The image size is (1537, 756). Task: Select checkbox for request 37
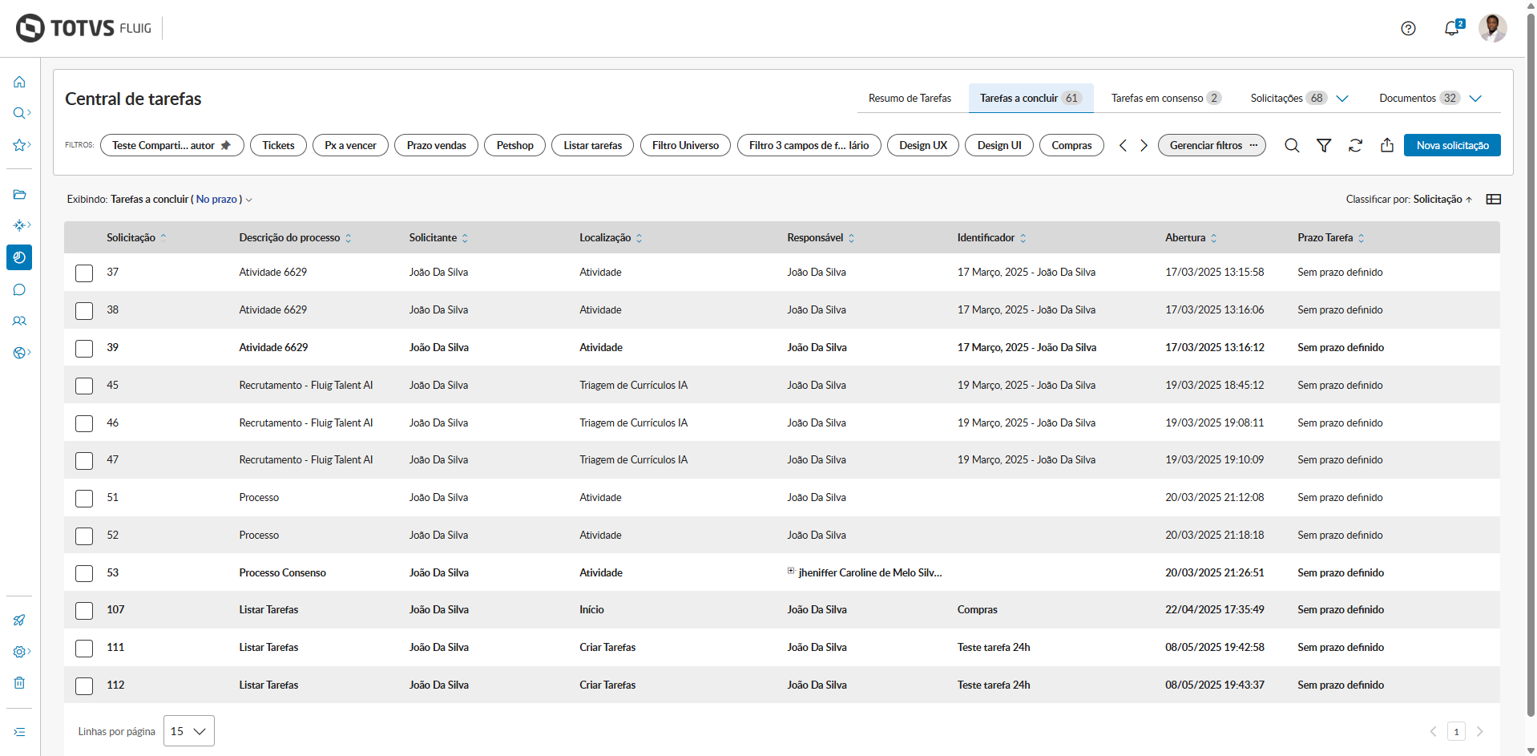[x=84, y=273]
